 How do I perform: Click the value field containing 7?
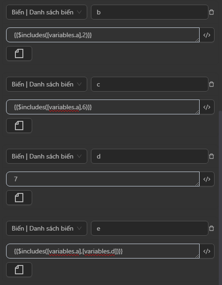pos(103,179)
